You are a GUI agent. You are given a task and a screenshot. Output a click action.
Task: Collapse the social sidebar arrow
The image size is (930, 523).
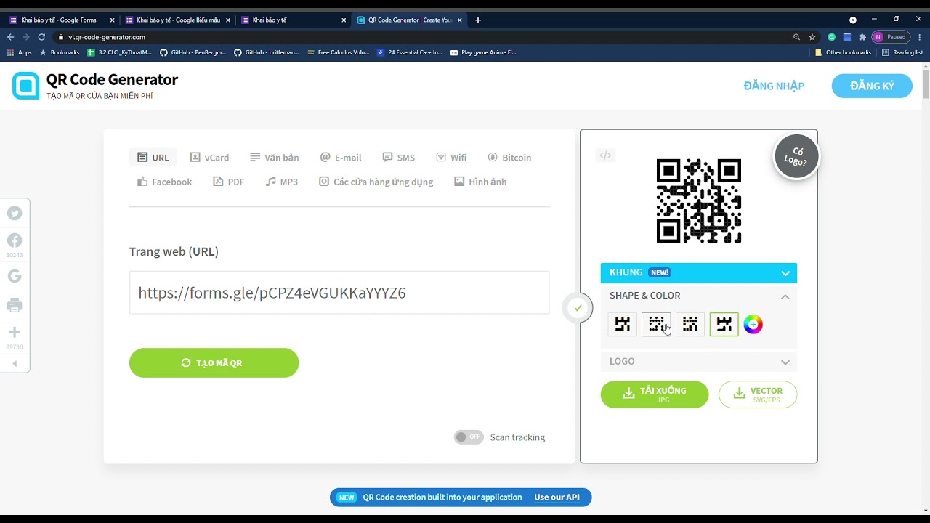[15, 364]
